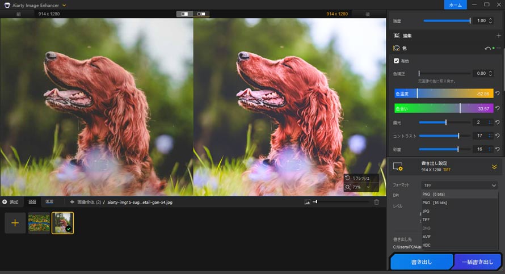Select the colorful landscape thumbnail
The height and width of the screenshot is (274, 505).
[x=39, y=223]
